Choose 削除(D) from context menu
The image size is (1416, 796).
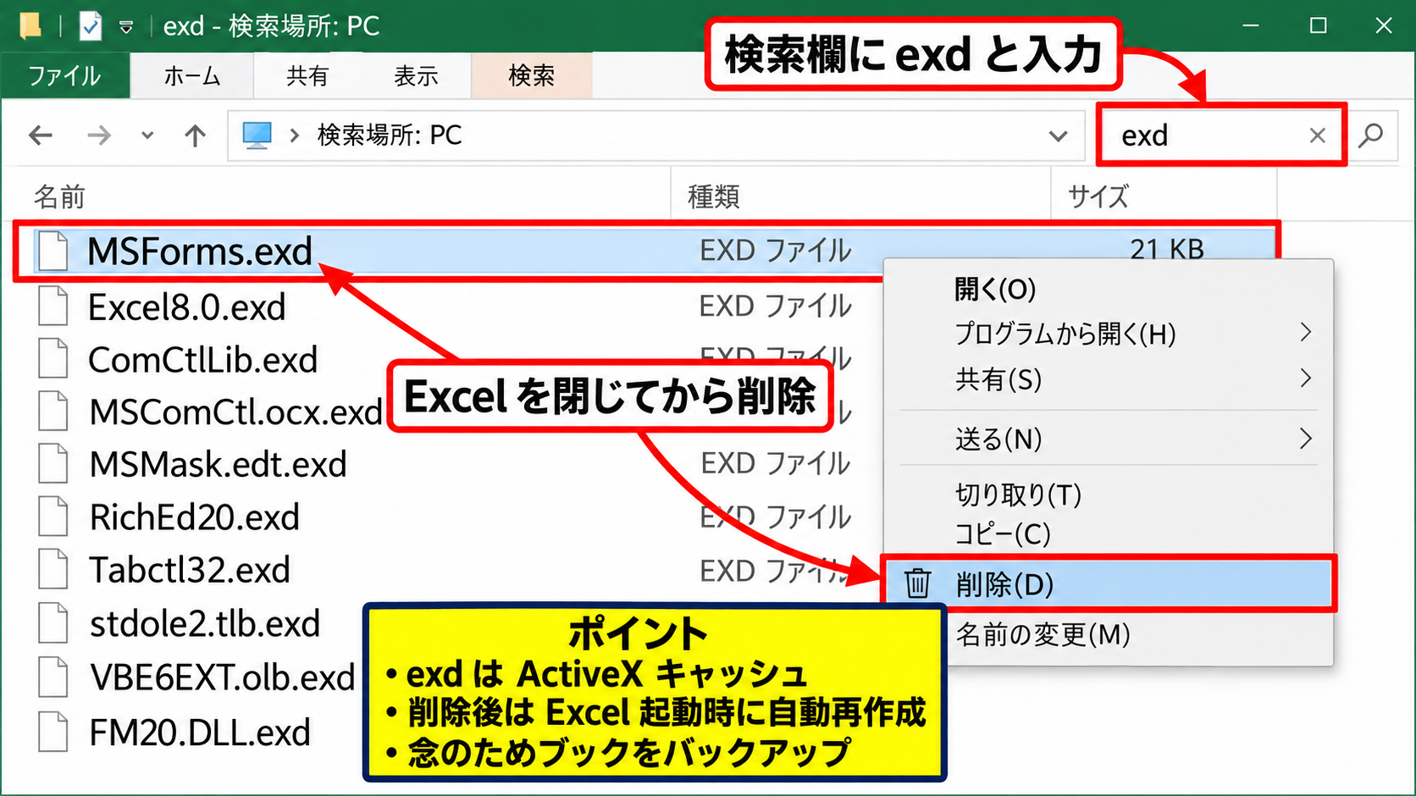coord(1108,584)
